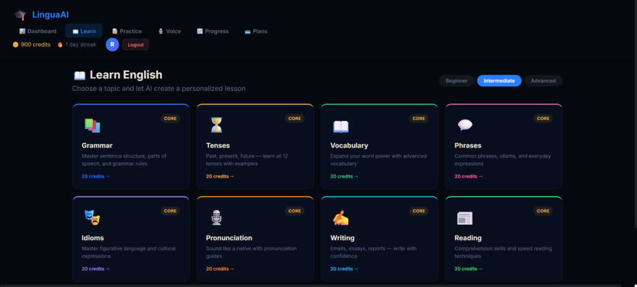This screenshot has width=637, height=287.
Task: Click the CORE badge on Phrases card
Action: click(543, 119)
